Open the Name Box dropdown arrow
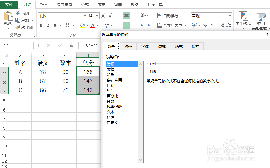 click(30, 45)
